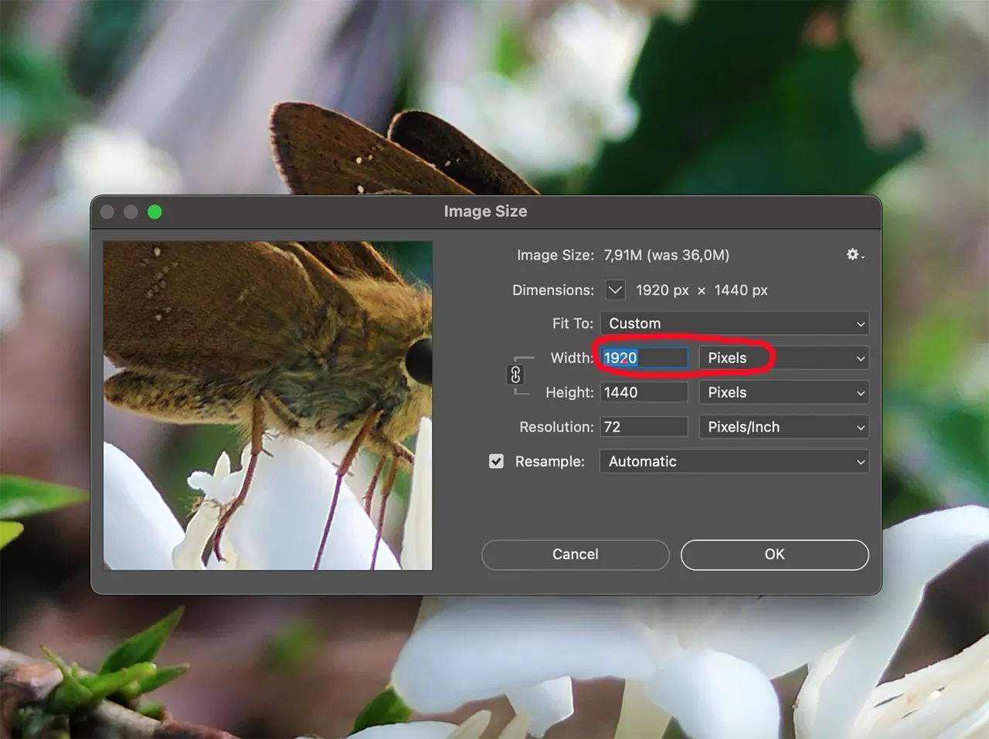Click into the Width field showing 1920
This screenshot has width=989, height=739.
[644, 358]
